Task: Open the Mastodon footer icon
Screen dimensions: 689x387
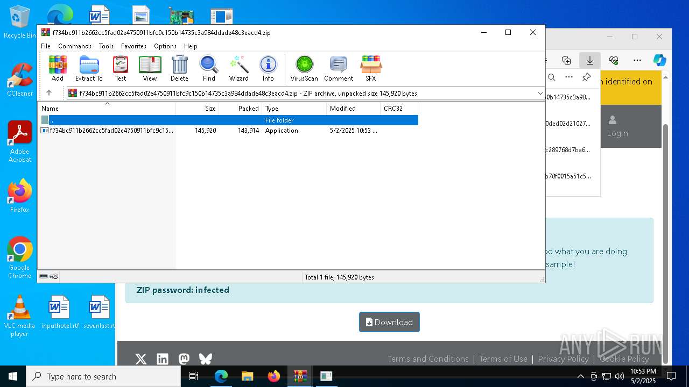Action: pyautogui.click(x=184, y=359)
